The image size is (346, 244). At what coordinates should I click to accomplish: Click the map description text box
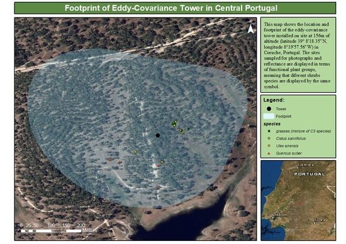(298, 55)
